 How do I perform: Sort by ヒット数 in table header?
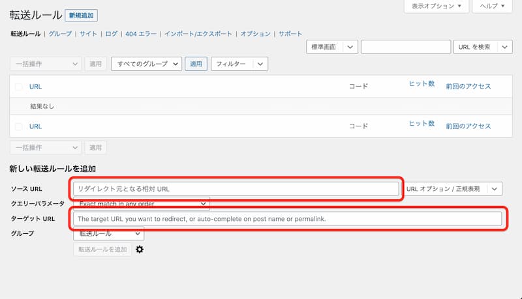pyautogui.click(x=422, y=84)
